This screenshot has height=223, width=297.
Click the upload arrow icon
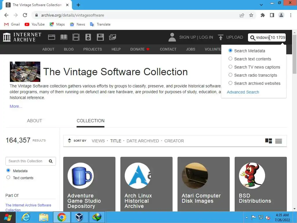tap(220, 37)
